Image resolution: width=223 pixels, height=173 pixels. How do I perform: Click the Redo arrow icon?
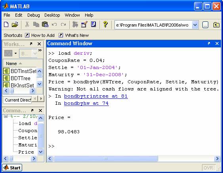pyautogui.click(x=63, y=25)
